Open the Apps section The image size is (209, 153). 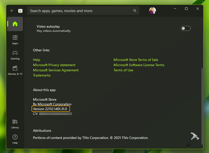[15, 40]
